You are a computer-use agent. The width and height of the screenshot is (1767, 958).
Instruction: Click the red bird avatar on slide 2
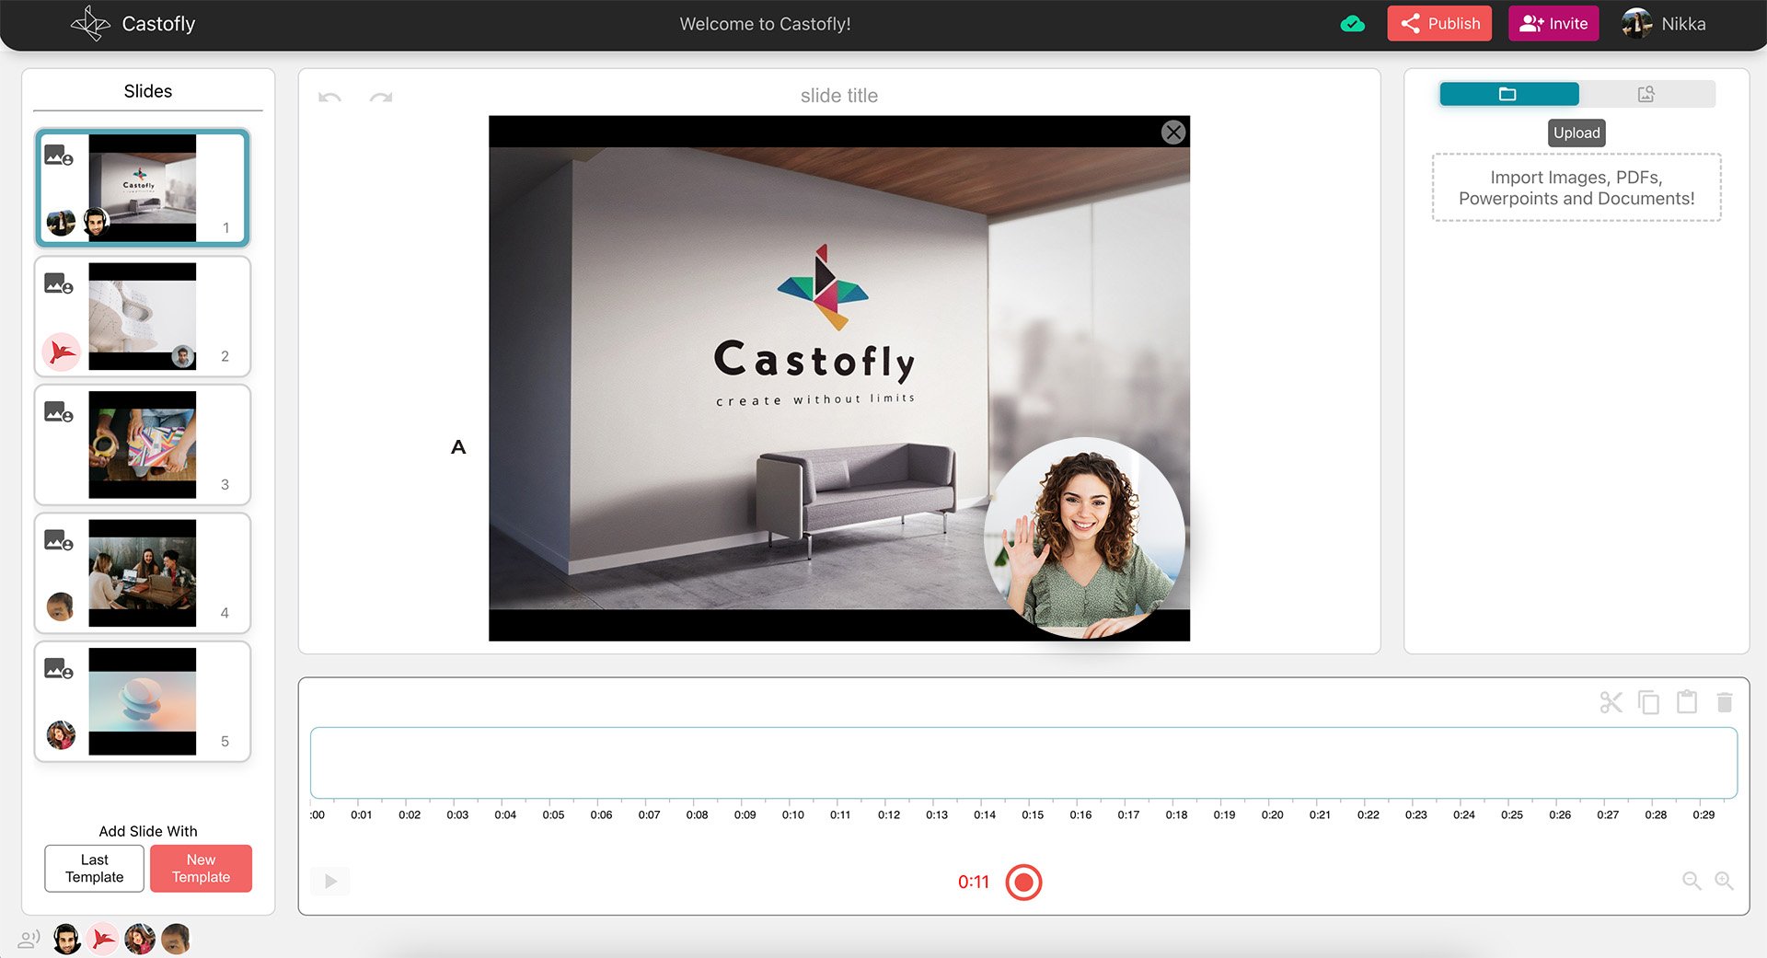(x=62, y=352)
